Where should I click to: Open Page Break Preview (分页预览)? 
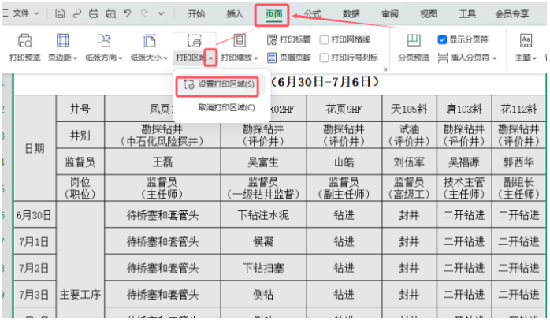click(x=413, y=41)
